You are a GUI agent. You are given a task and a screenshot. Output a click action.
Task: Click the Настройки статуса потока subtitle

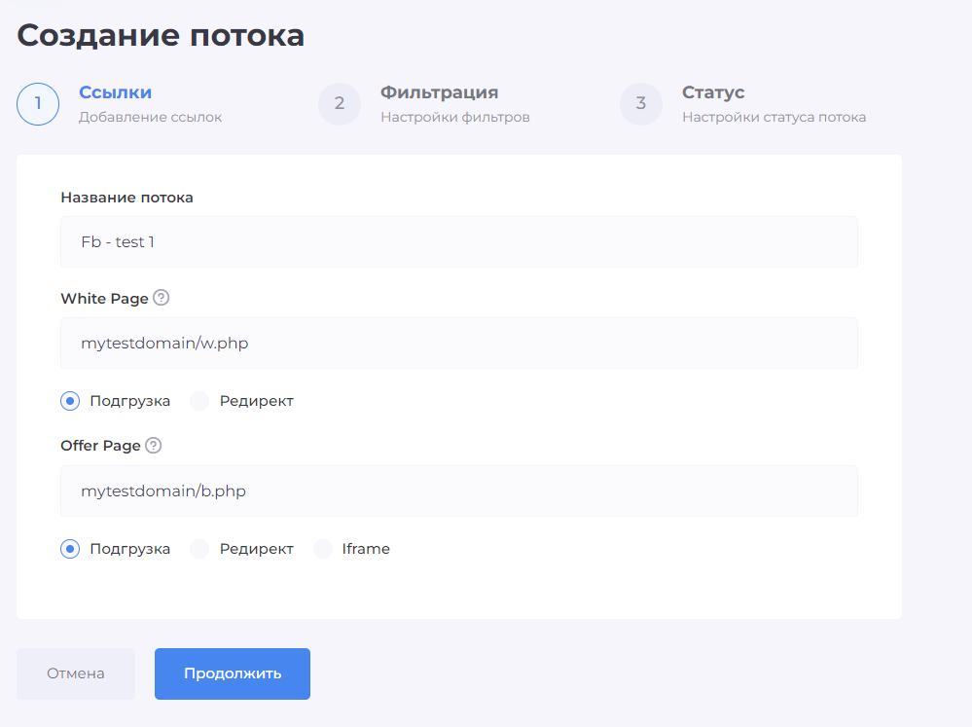point(774,117)
